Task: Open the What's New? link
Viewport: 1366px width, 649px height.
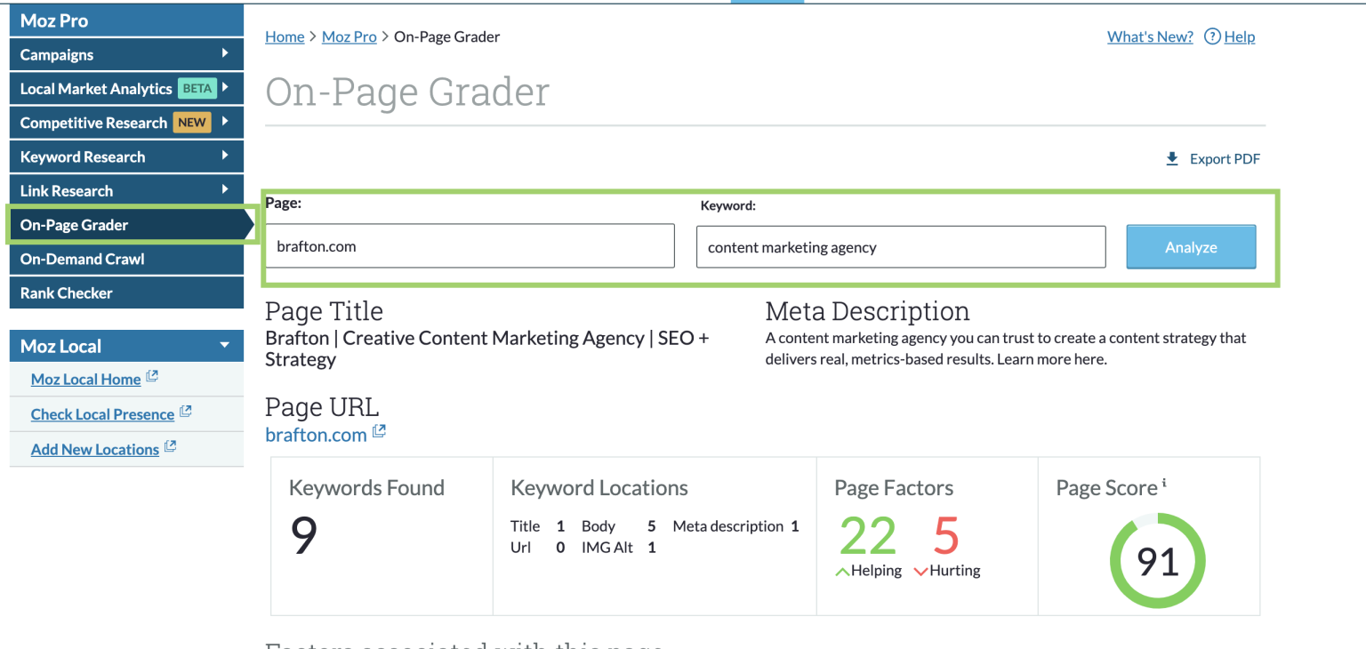Action: tap(1150, 36)
